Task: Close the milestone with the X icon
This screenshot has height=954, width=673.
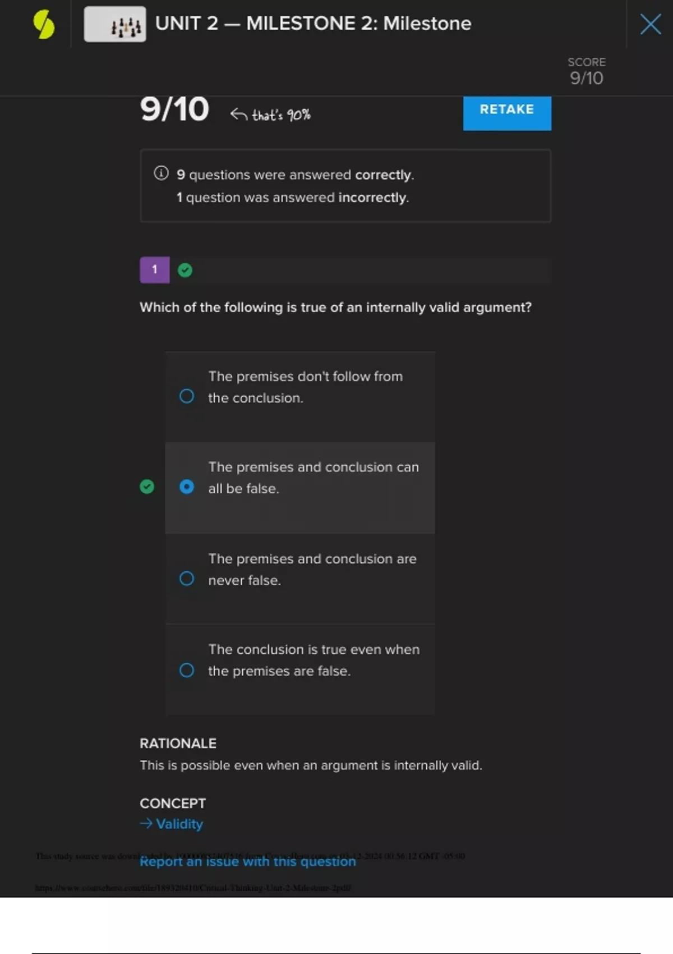Action: [x=650, y=24]
